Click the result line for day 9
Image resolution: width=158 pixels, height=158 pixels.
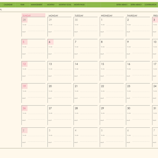tap(141, 53)
